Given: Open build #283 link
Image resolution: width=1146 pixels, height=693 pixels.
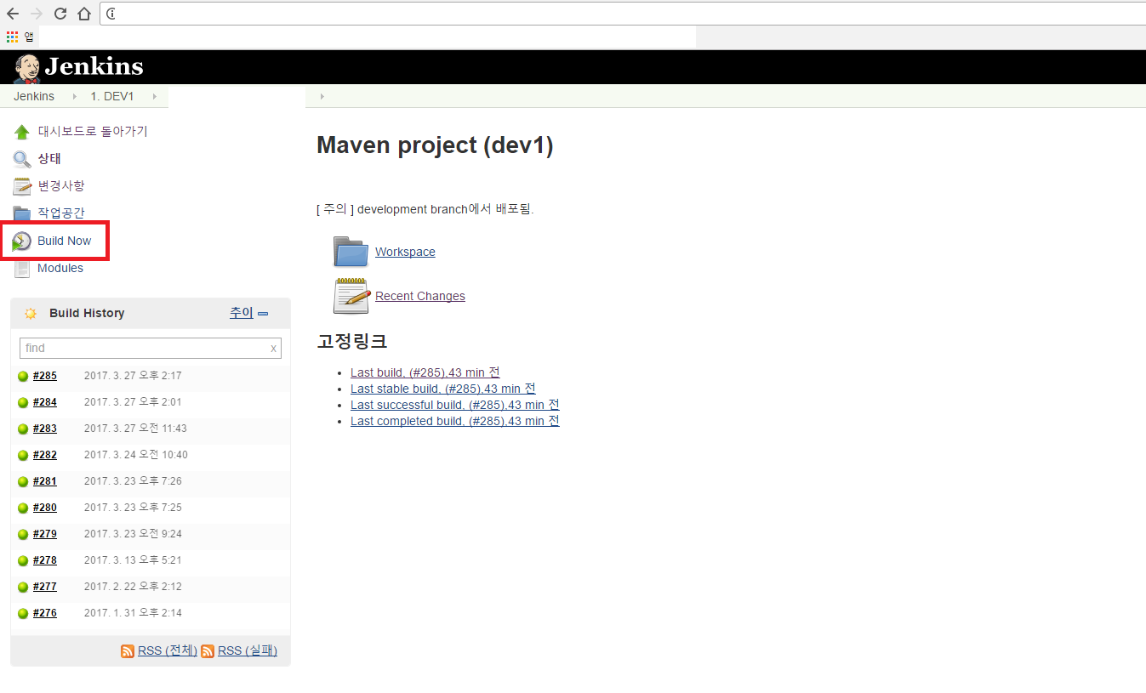Looking at the screenshot, I should click(45, 429).
